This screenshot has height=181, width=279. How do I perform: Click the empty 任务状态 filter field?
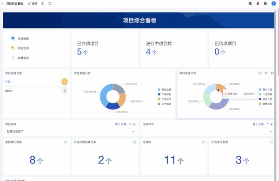[x=208, y=131]
